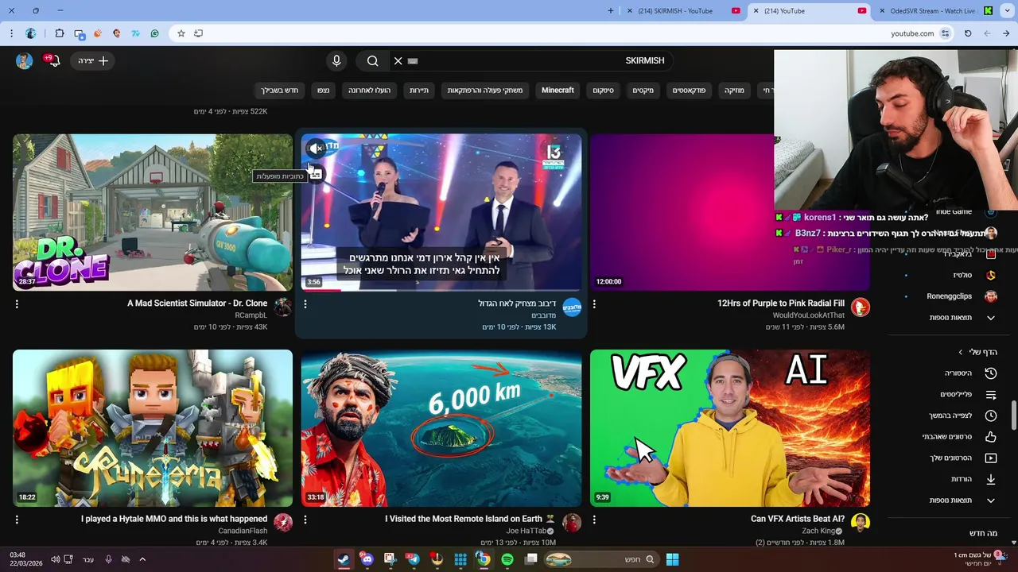1018x572 pixels.
Task: Select the סיטקום filter chip
Action: click(603, 91)
